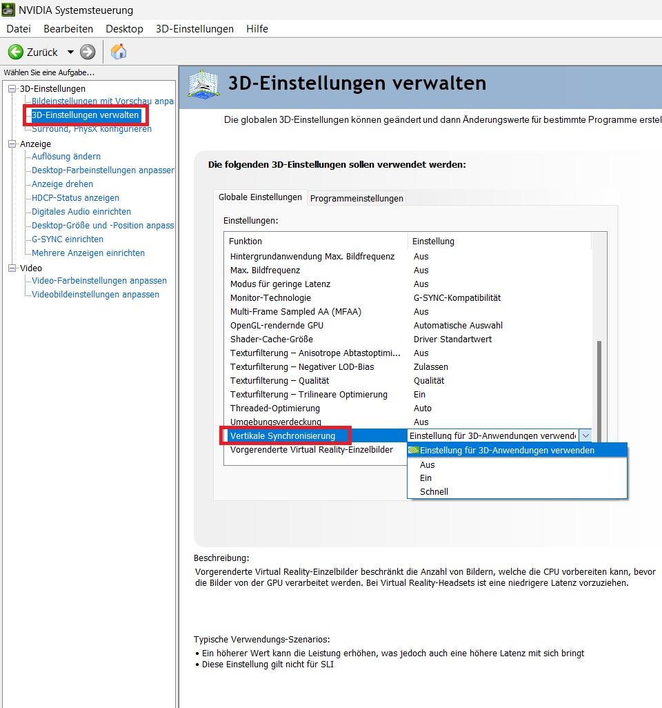Viewport: 662px width, 708px height.
Task: Select the 'Threaded-Optimierung' row
Action: (x=408, y=408)
